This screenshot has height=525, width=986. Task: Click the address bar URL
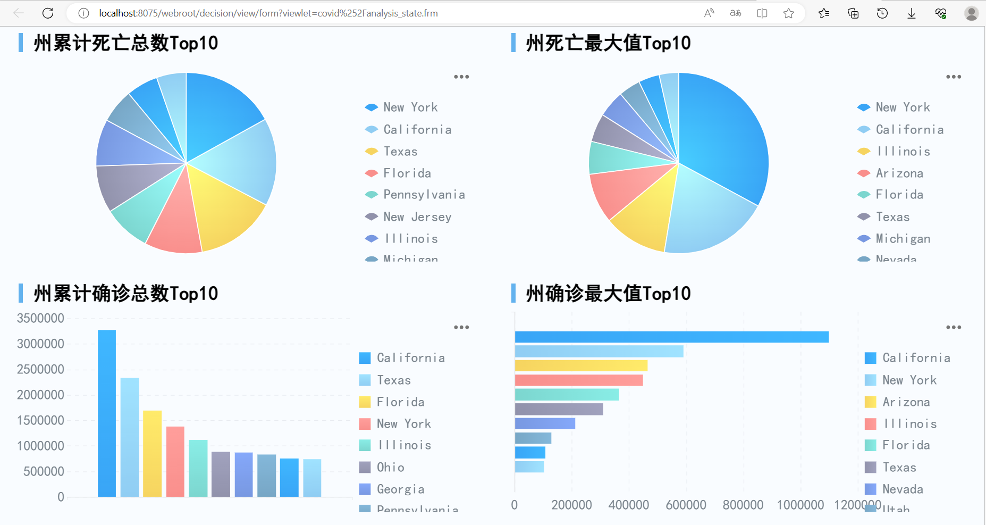click(x=268, y=13)
